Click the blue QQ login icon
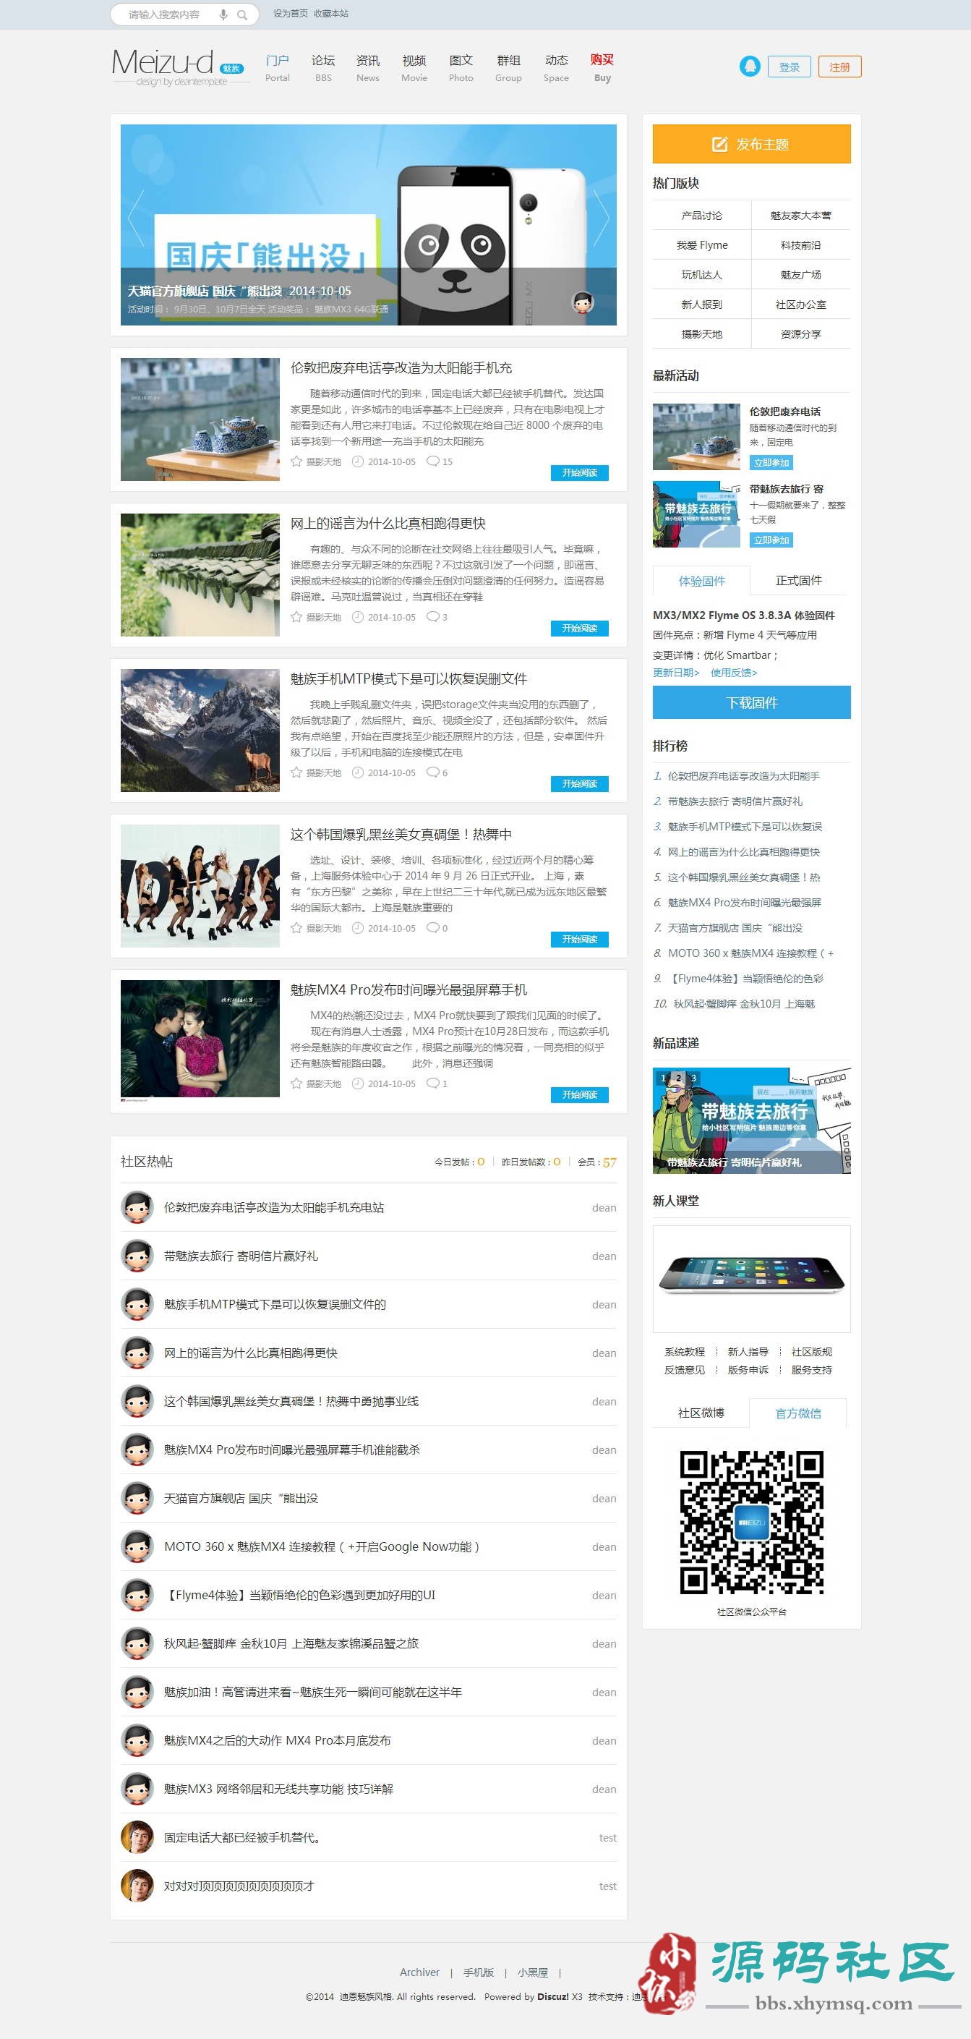 click(750, 67)
